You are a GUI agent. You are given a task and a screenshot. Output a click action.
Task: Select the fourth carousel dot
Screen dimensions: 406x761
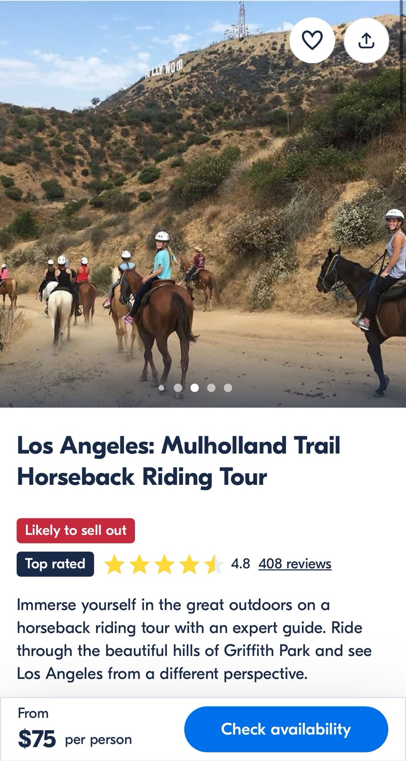tap(211, 388)
